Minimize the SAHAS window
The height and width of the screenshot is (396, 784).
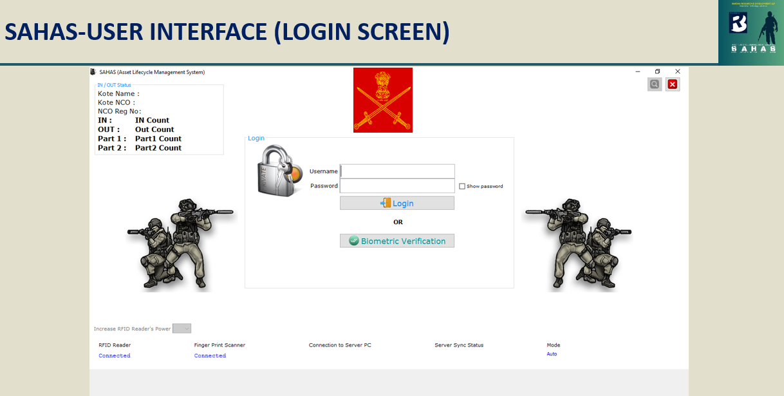pyautogui.click(x=638, y=71)
